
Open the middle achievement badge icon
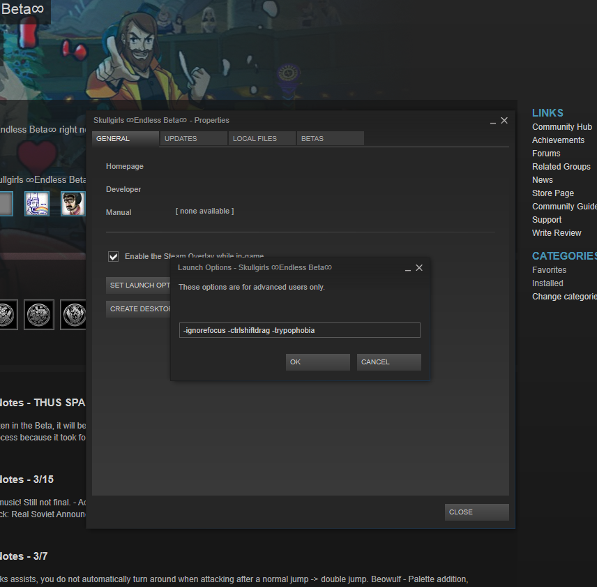click(x=39, y=314)
